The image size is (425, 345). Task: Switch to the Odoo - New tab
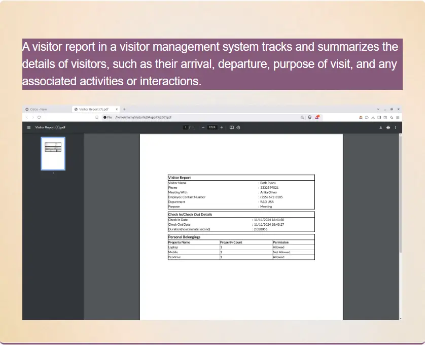(39, 109)
